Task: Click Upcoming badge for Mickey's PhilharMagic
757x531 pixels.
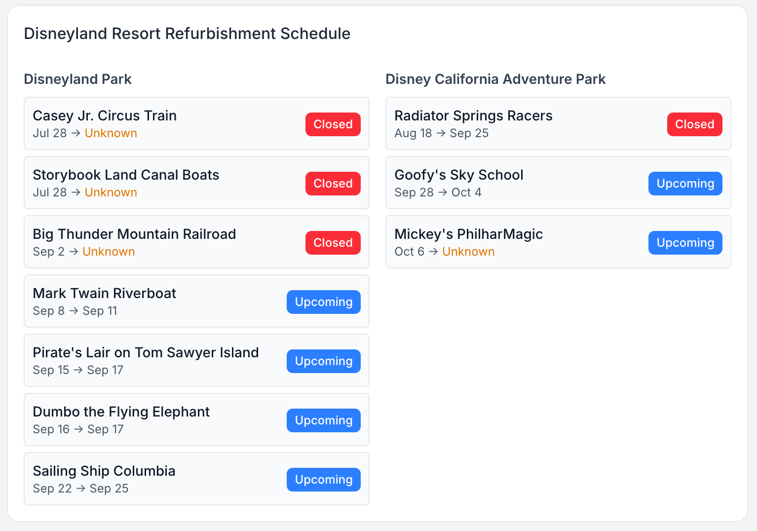Action: tap(685, 243)
